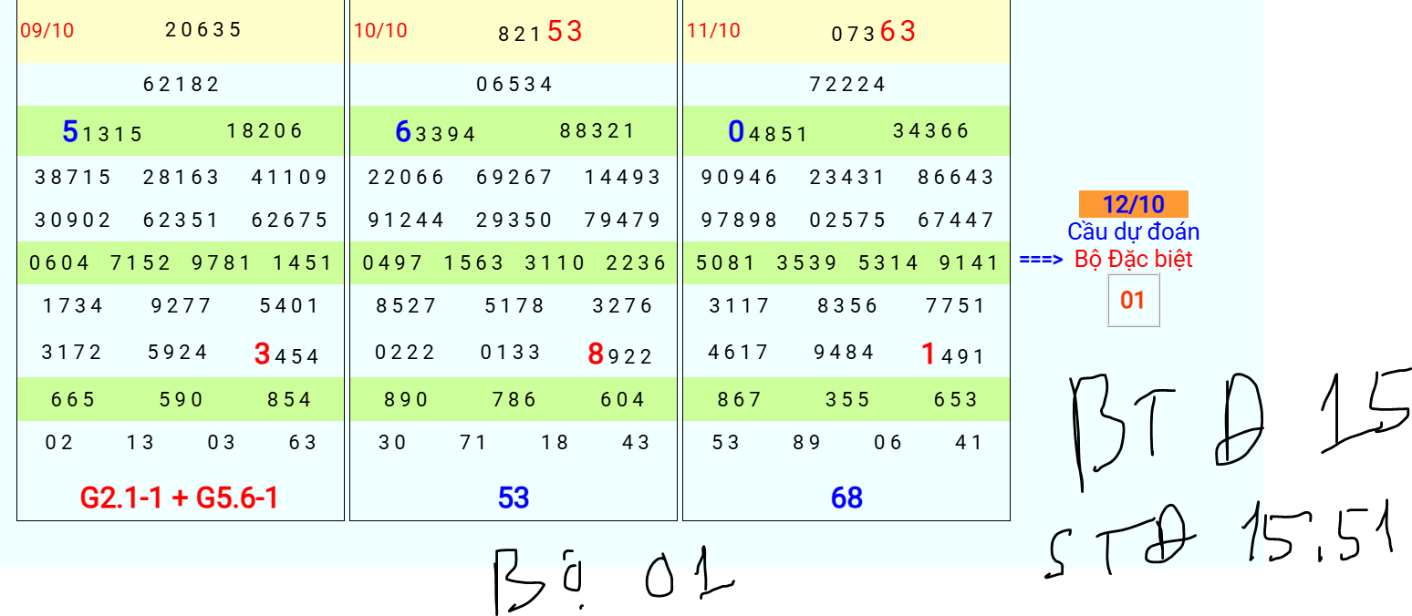Click the blue 68 result under 11/10
The height and width of the screenshot is (616, 1412).
846,498
